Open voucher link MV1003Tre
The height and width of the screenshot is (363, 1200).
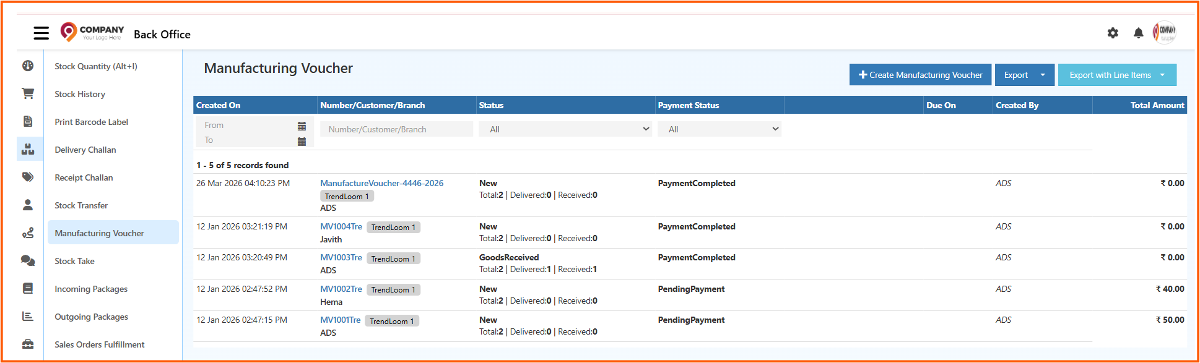[x=341, y=257]
